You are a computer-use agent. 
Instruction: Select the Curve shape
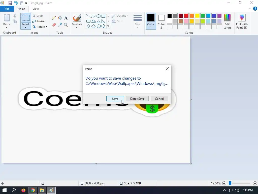[93, 16]
